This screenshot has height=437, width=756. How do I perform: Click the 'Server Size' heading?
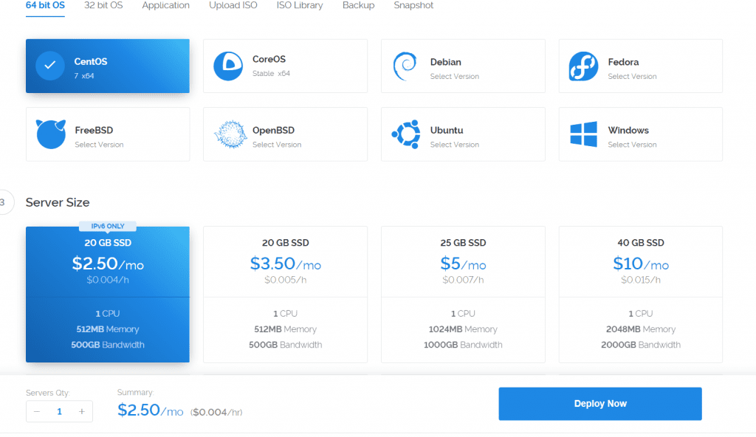[x=58, y=202]
